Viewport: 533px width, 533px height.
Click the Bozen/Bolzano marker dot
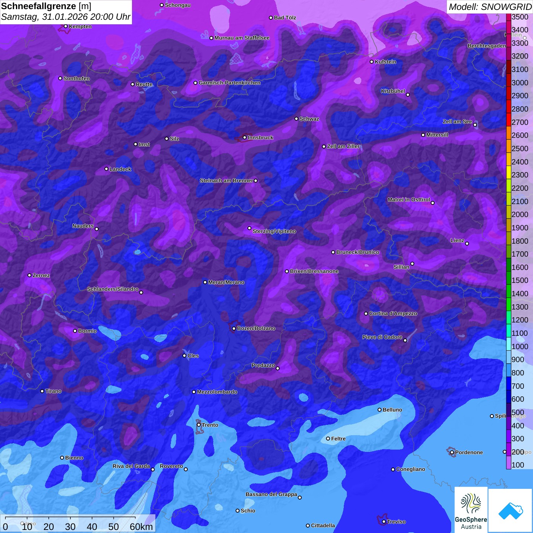(234, 328)
